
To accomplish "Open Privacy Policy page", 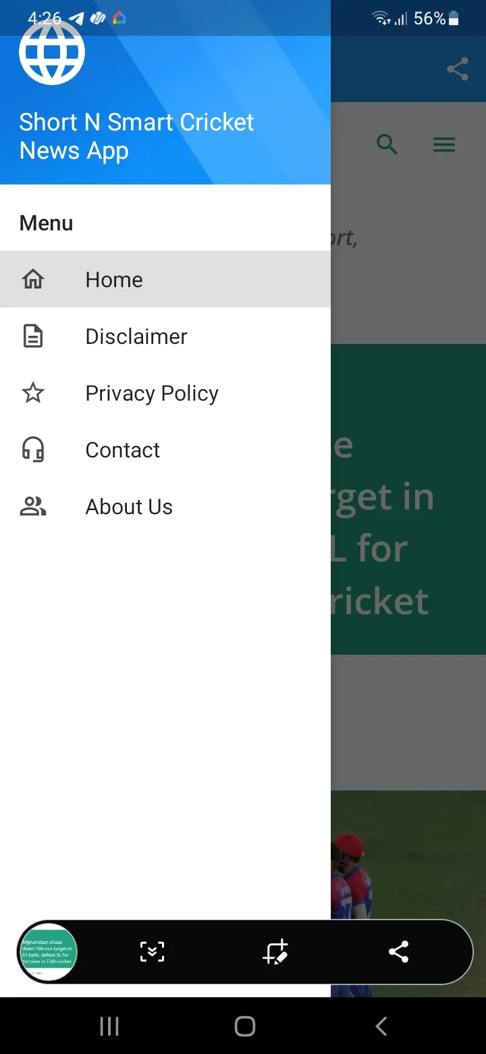I will point(152,393).
